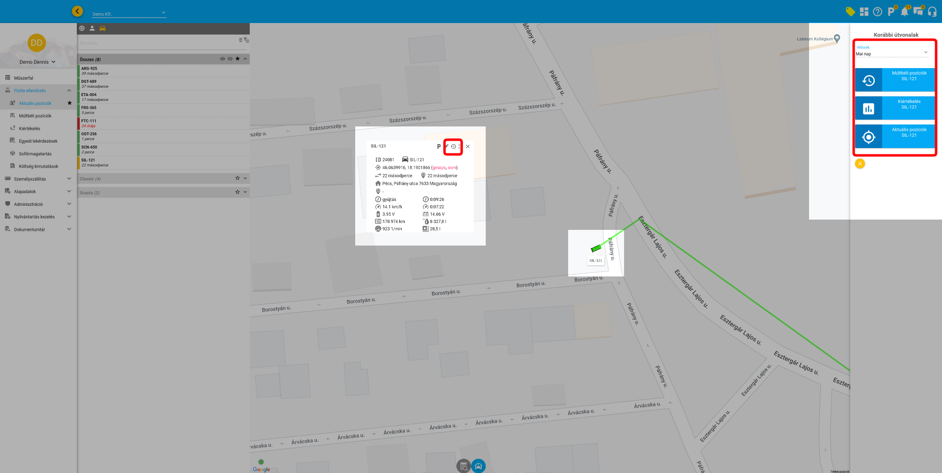Open the chat messages icon

918,12
